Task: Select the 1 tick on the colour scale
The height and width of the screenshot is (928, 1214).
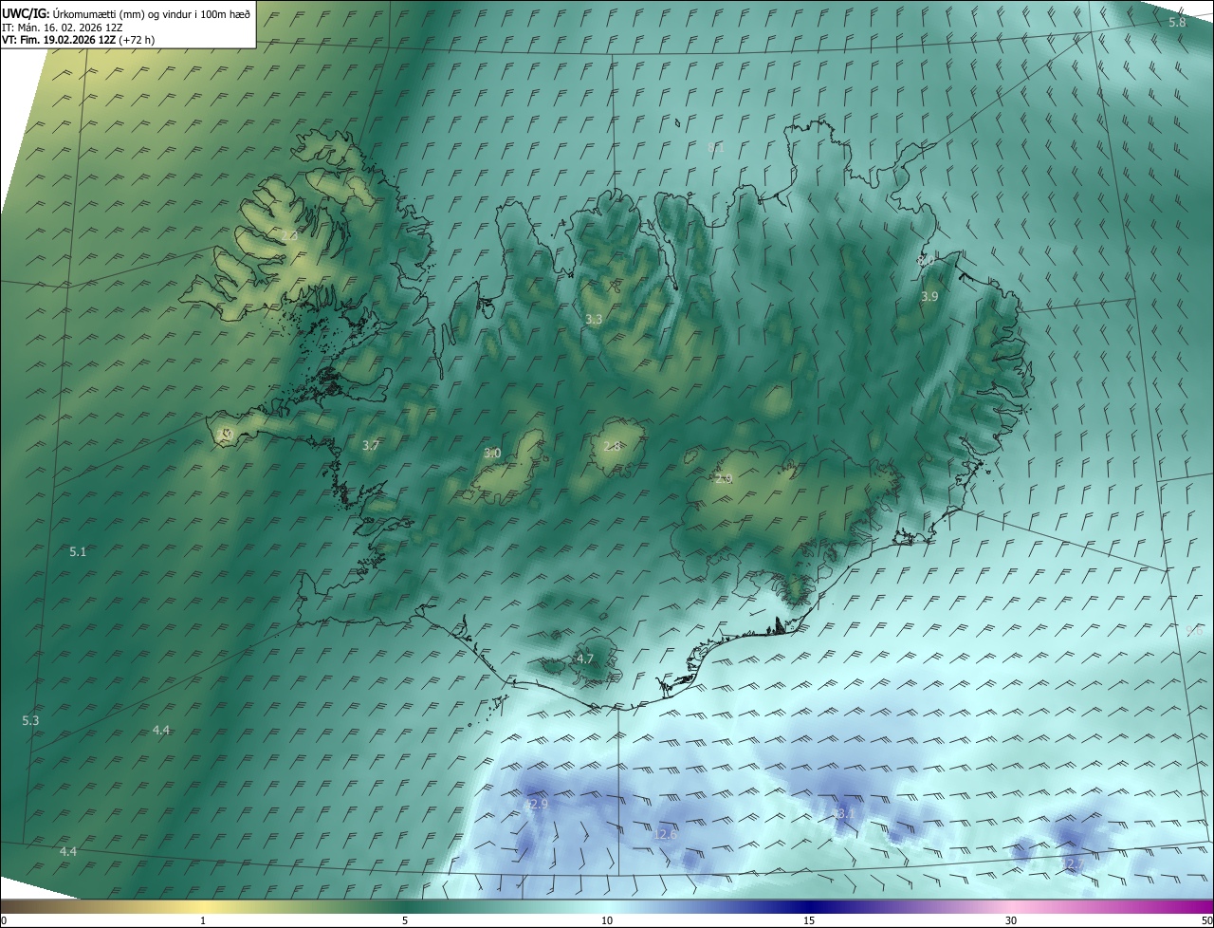Action: (x=203, y=920)
